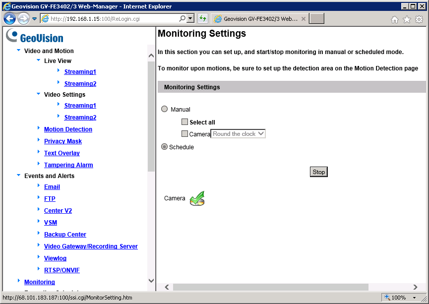Switch to the Geovision GV-FE3402/3 browser tab
Image resolution: width=429 pixels, height=304 pixels.
257,19
